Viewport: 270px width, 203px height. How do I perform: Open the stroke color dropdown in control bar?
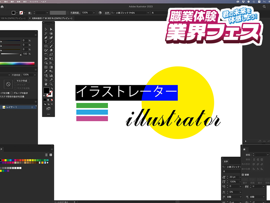pos(25,13)
